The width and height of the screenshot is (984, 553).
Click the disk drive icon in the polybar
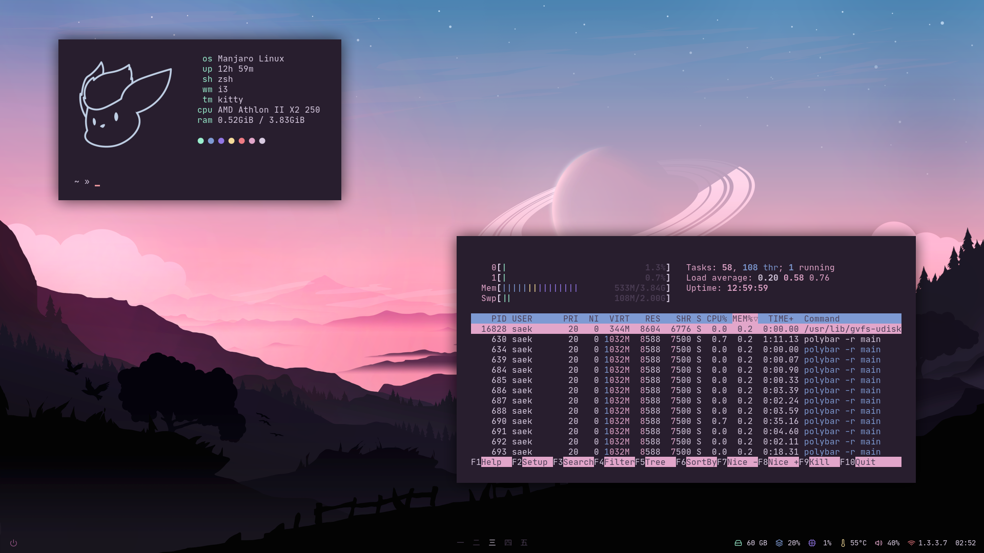pyautogui.click(x=738, y=543)
